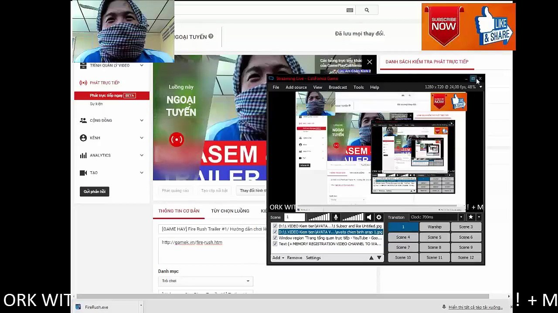
Task: Click Hiển thị tất cả tệp tải xuống
Action: (476, 307)
